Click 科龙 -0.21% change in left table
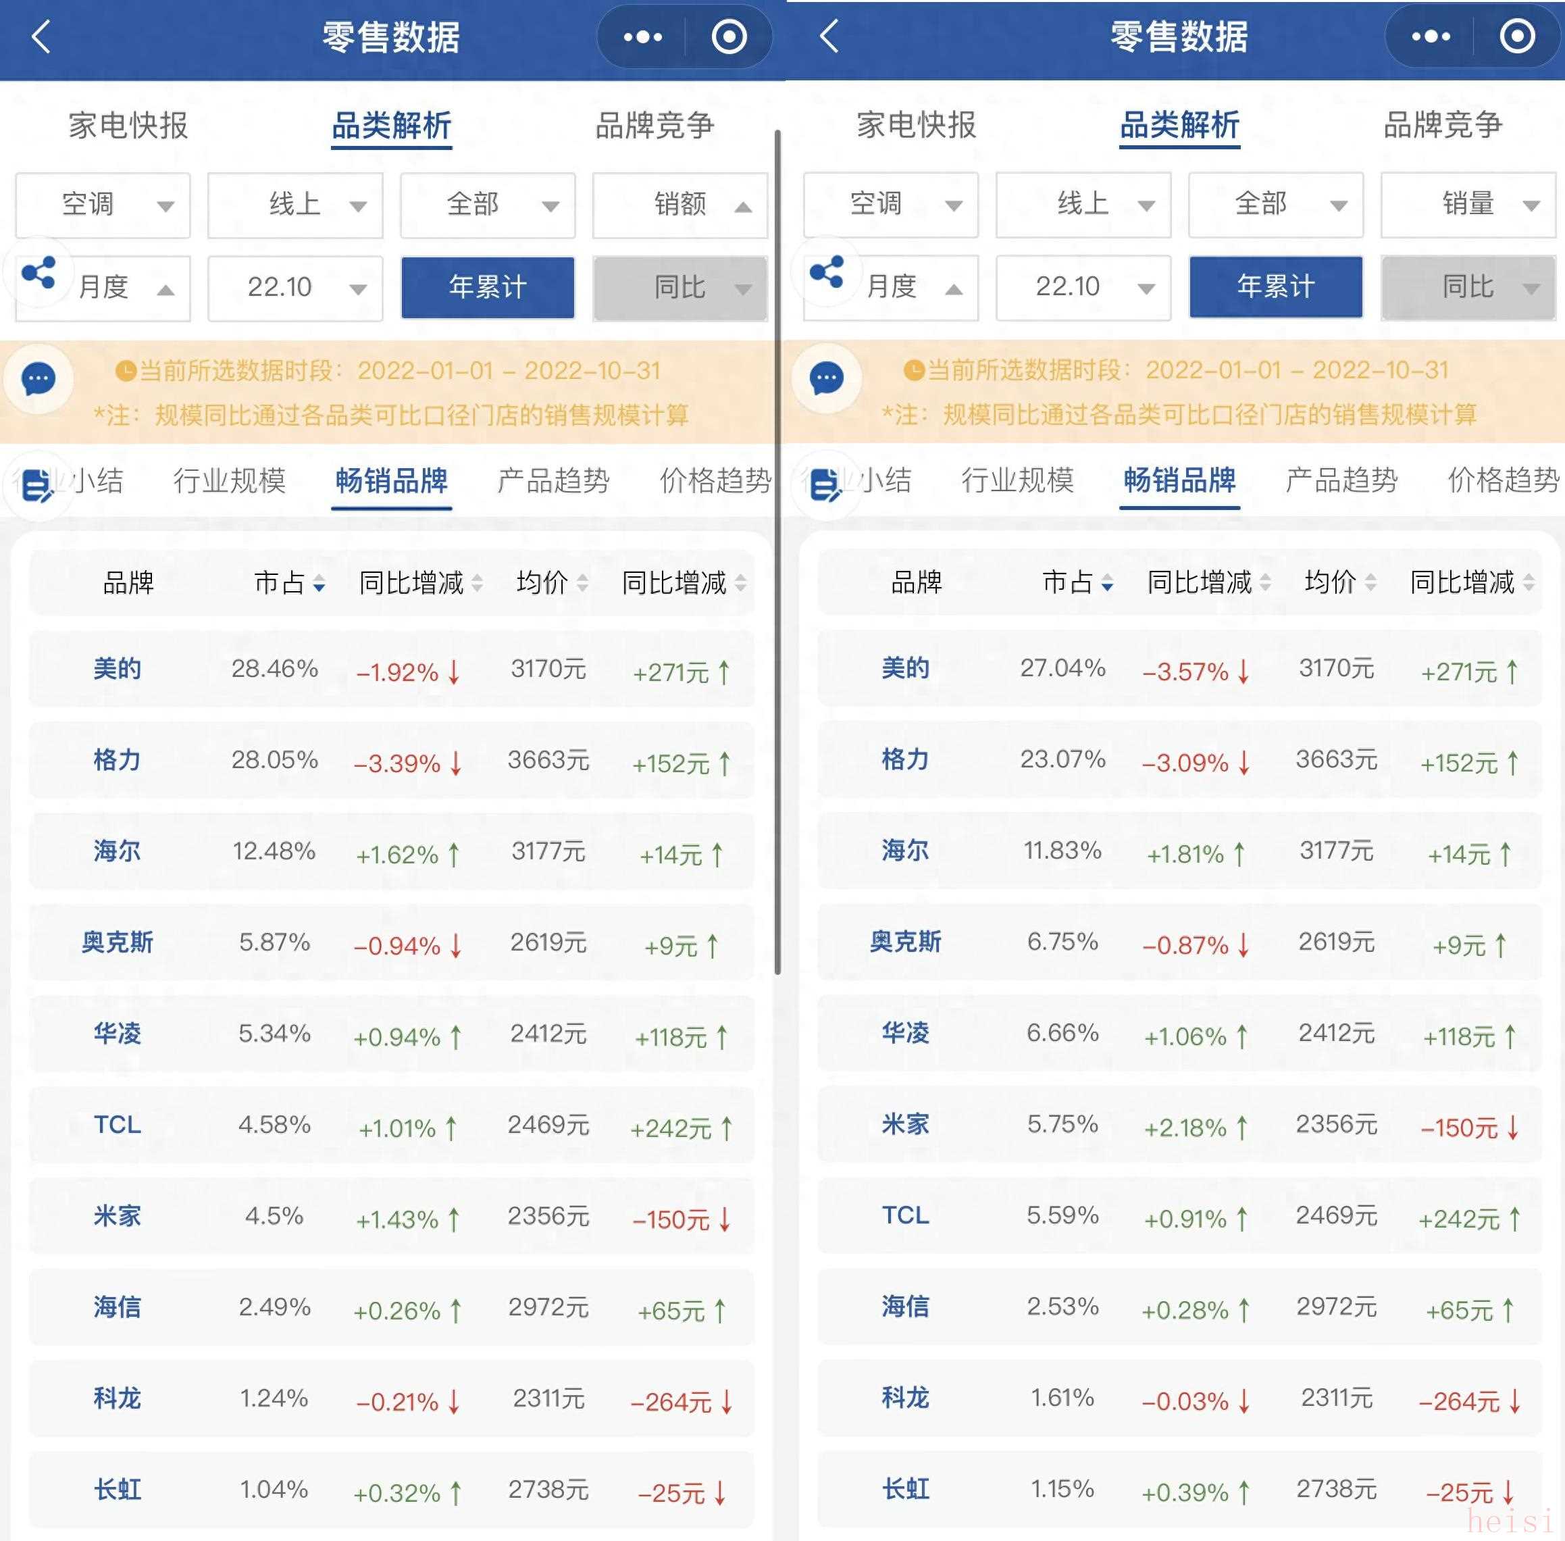This screenshot has width=1565, height=1541. click(408, 1402)
